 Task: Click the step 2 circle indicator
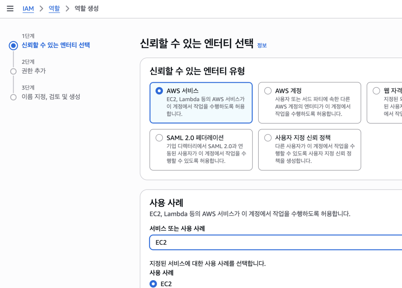[x=13, y=71]
